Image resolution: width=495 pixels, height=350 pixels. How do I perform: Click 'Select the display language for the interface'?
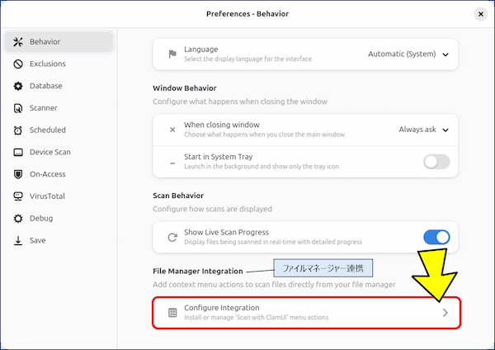[247, 59]
